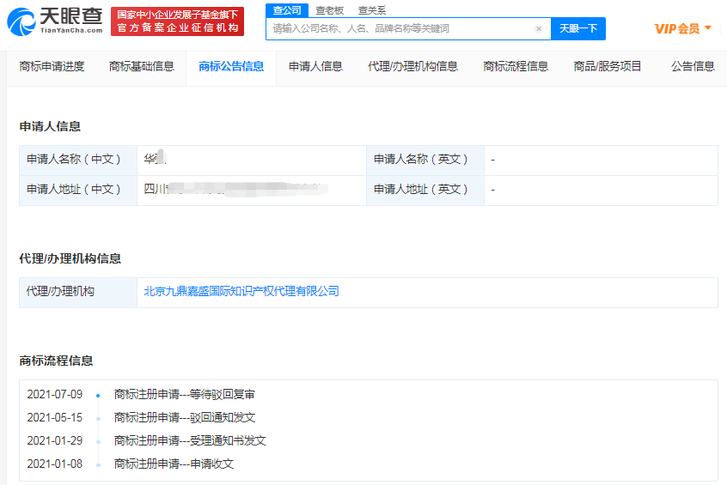
Task: Jump to the 商标流程信息 tab
Action: point(516,66)
